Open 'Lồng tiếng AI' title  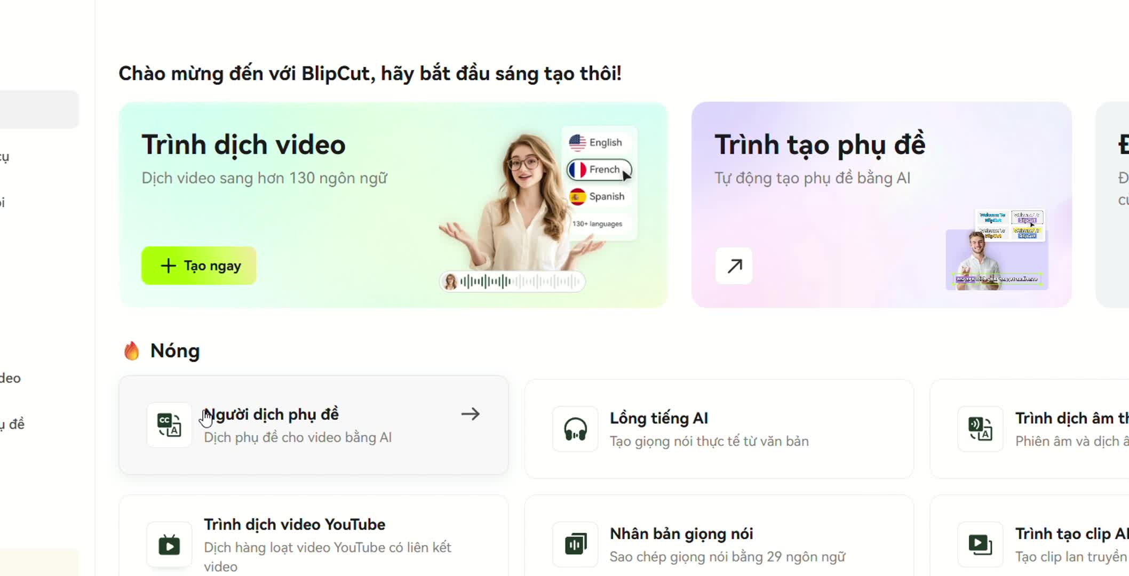659,418
